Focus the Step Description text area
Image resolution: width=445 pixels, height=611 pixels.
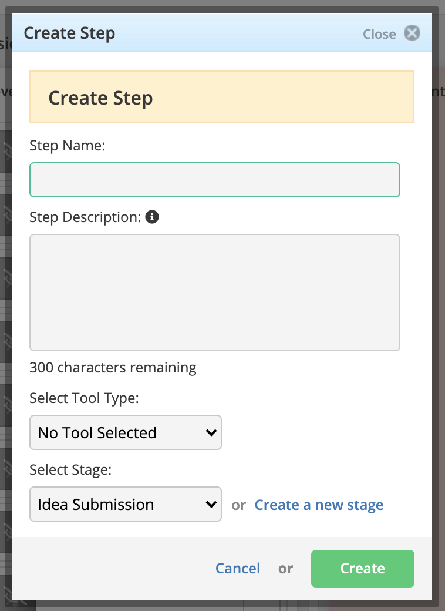tap(214, 292)
